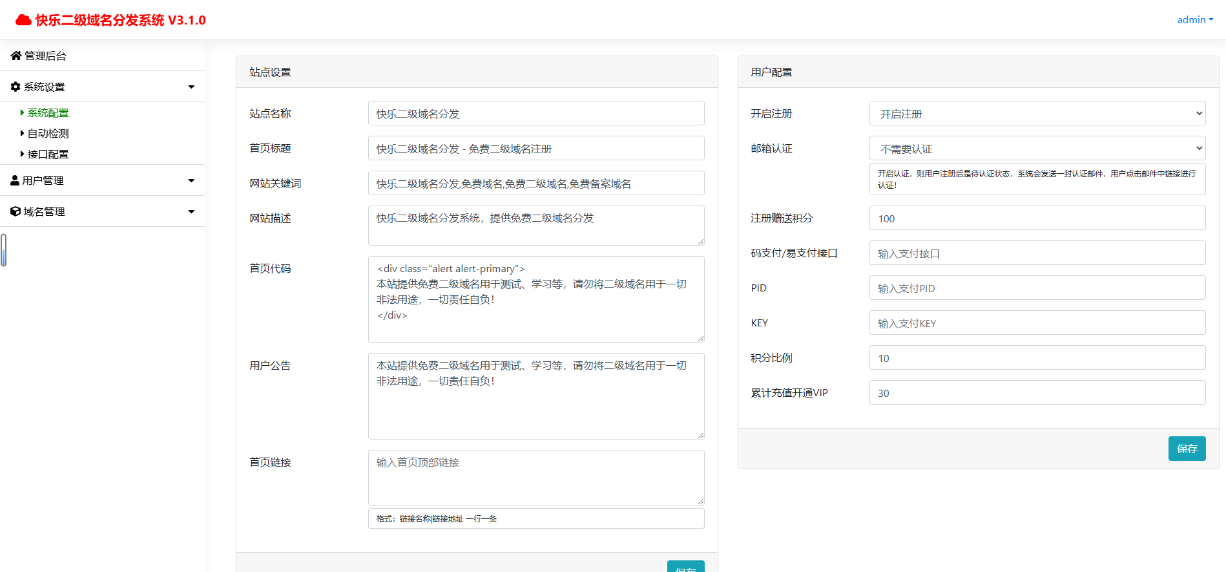Click the 码支付/易支付接口 input field
This screenshot has width=1226, height=572.
pyautogui.click(x=1037, y=253)
